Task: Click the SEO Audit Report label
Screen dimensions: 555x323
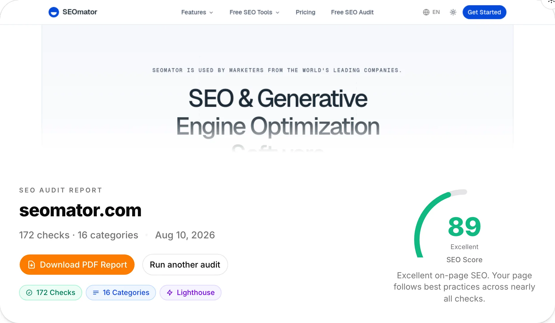Action: point(61,190)
